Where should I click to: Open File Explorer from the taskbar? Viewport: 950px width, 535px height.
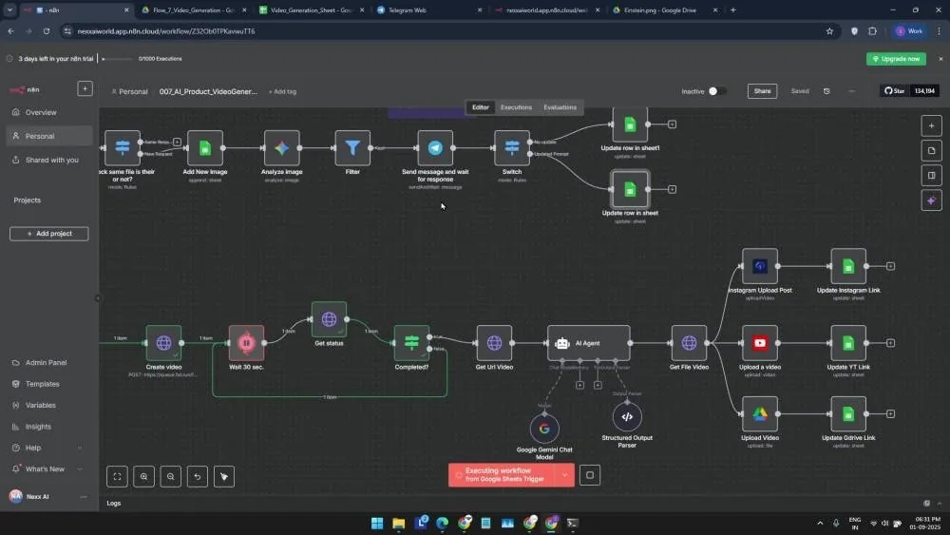(399, 523)
